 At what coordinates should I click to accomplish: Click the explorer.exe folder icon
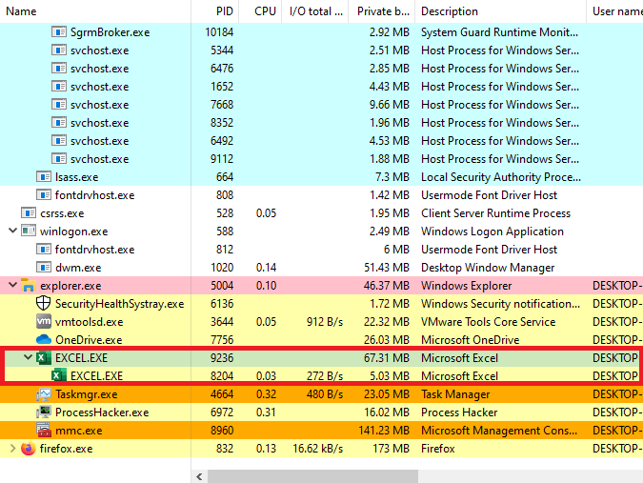[29, 286]
